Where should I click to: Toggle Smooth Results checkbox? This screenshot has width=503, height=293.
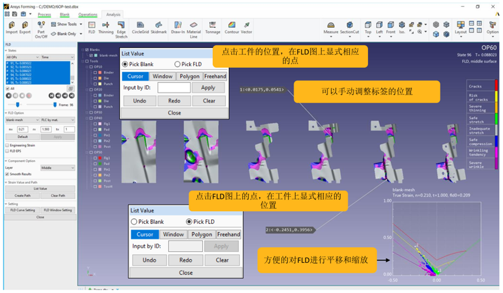click(7, 174)
